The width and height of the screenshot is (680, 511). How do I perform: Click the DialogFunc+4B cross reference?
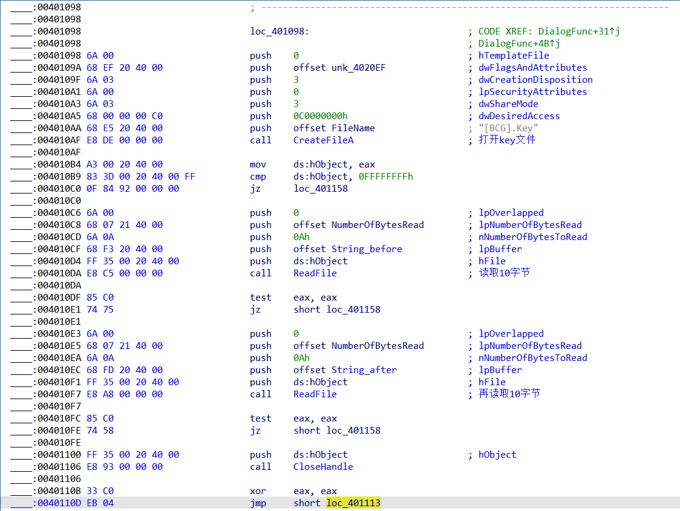coord(519,44)
